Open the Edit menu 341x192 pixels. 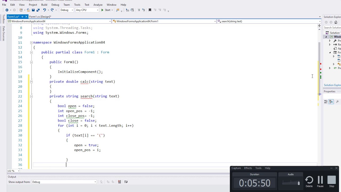pos(13,5)
